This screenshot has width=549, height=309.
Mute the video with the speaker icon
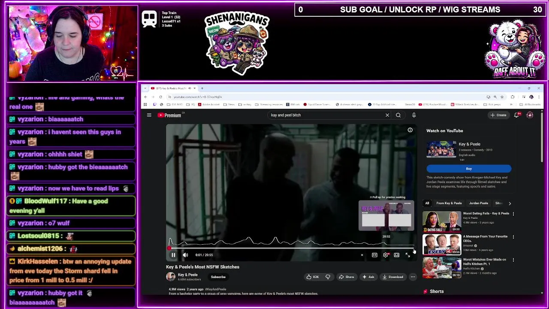tap(185, 255)
